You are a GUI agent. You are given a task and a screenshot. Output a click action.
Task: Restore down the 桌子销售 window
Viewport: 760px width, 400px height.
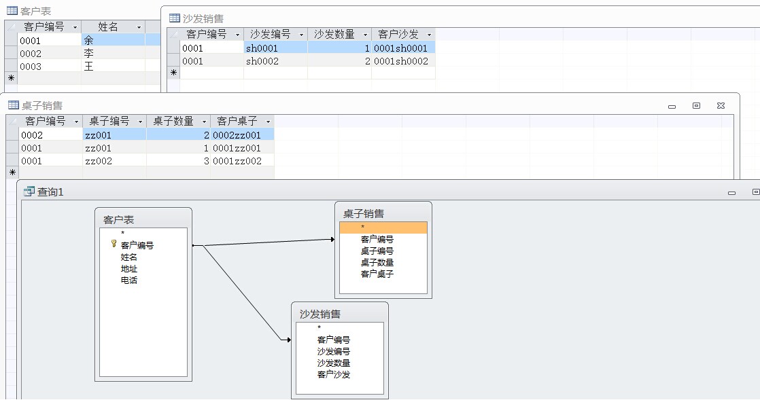696,105
